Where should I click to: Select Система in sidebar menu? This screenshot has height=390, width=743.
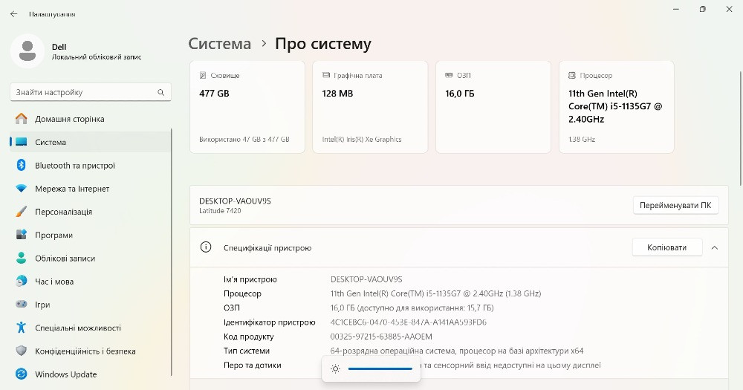click(x=51, y=142)
